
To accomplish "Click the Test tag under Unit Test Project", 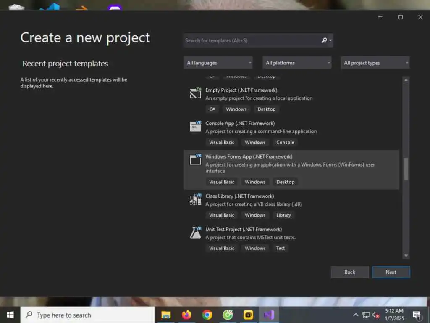I will pyautogui.click(x=280, y=248).
